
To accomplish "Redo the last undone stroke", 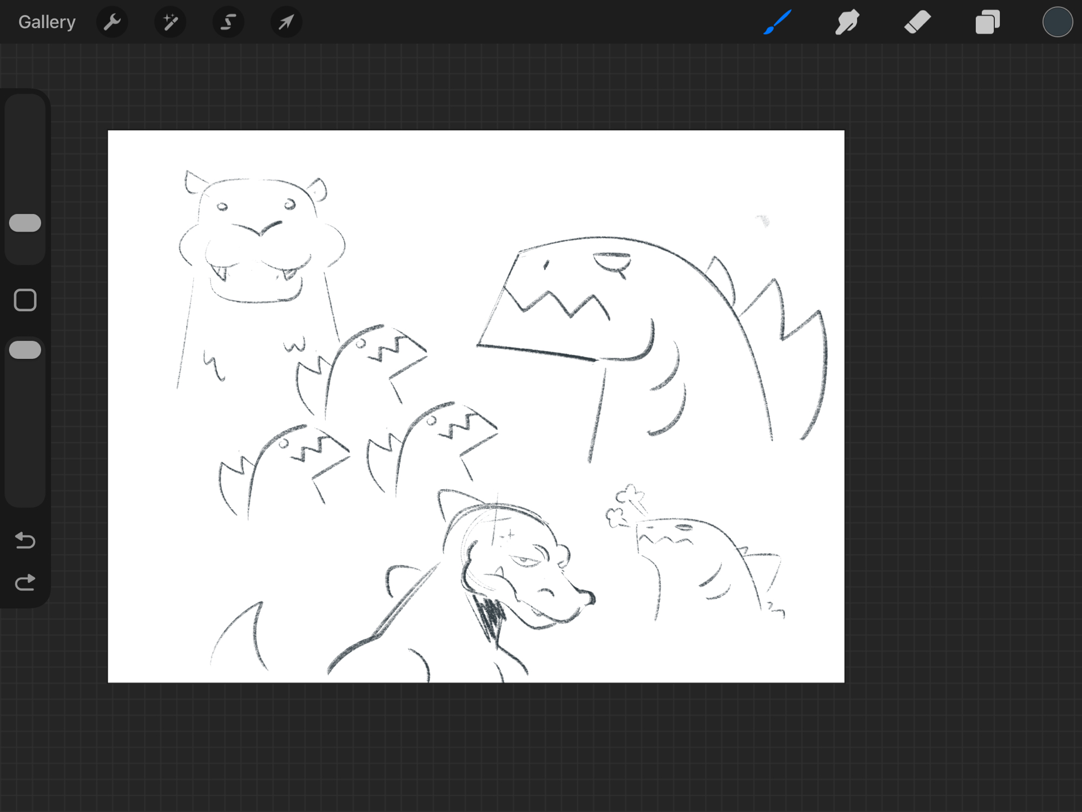I will tap(25, 582).
